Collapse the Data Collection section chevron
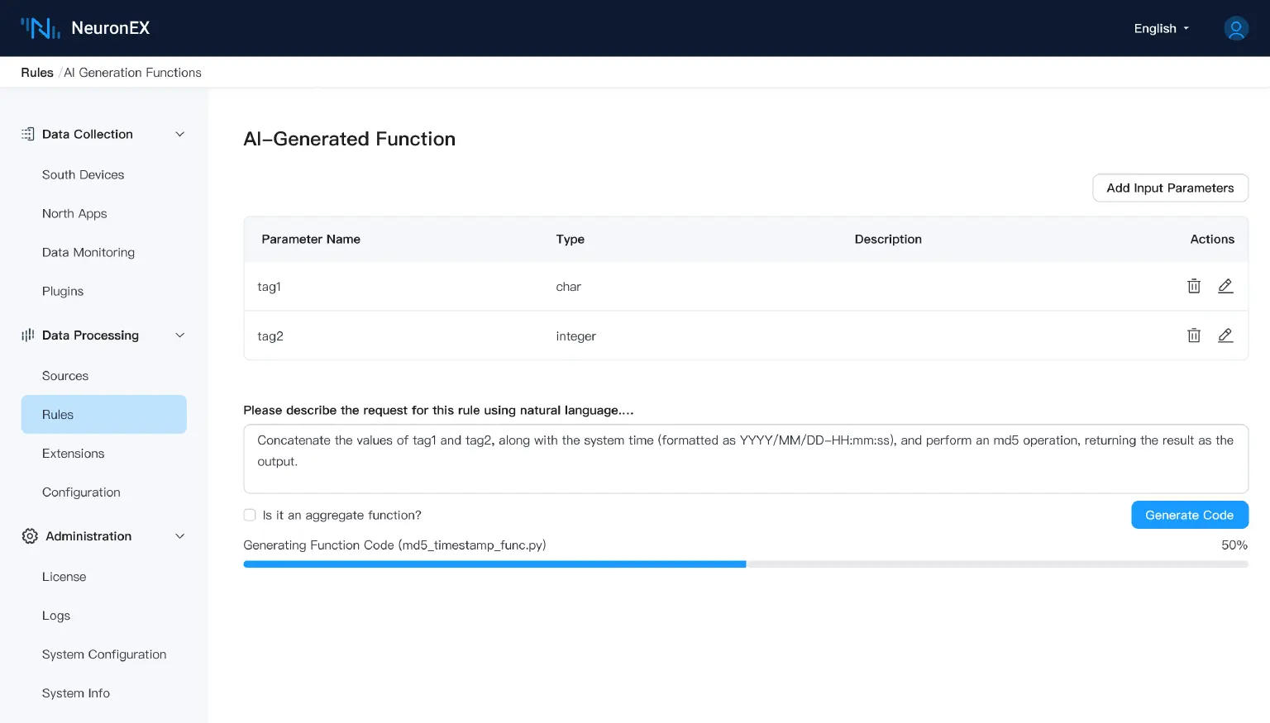This screenshot has width=1270, height=723. 179,134
